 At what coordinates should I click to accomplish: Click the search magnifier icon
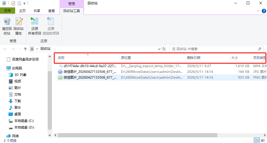pos(260,49)
